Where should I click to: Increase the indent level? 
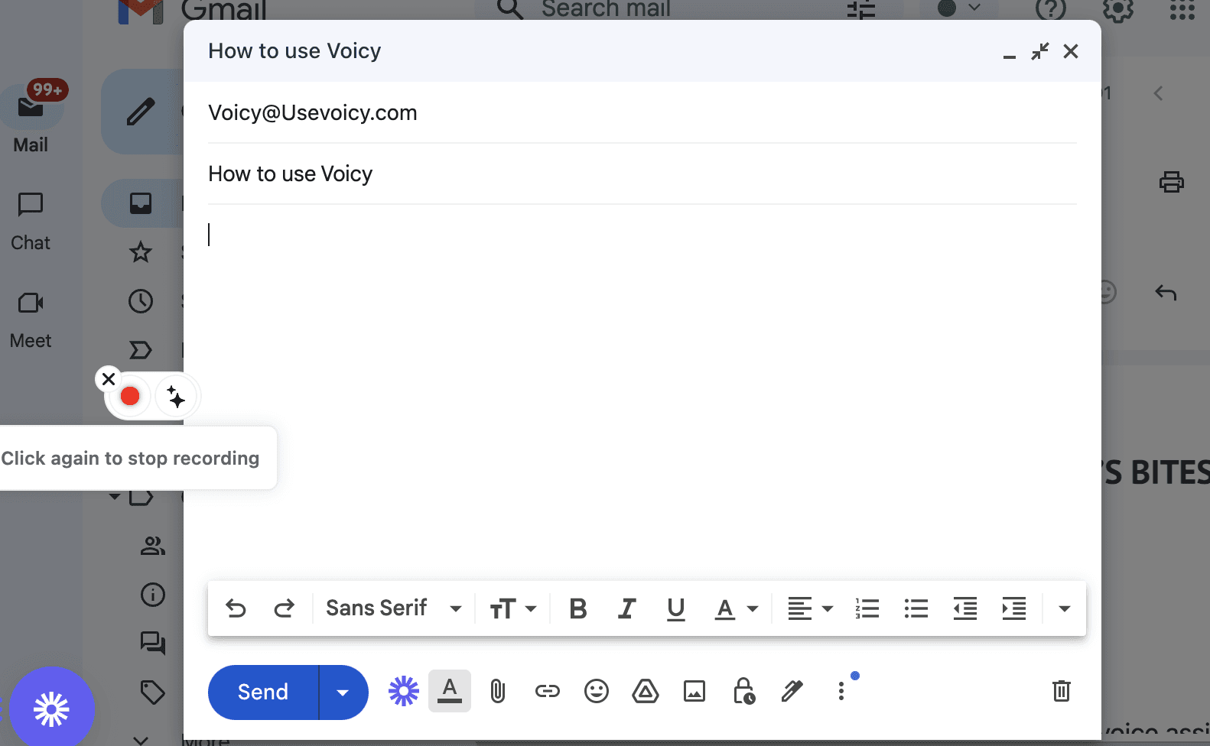tap(1014, 608)
